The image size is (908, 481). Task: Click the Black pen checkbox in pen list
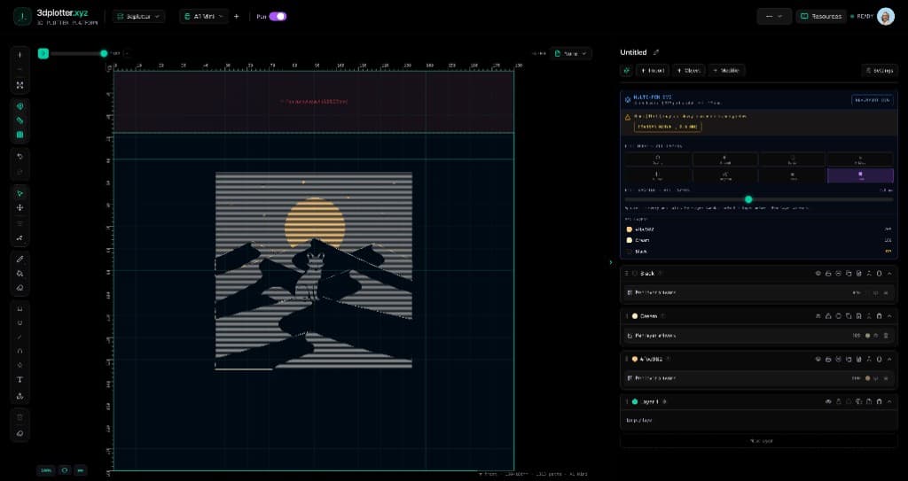[x=630, y=252]
